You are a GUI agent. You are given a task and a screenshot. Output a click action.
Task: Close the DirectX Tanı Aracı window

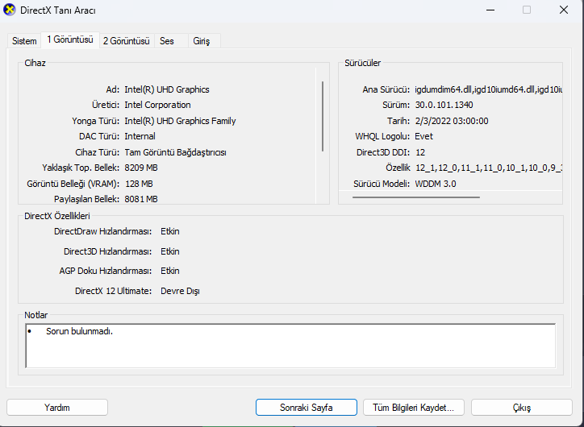[564, 10]
